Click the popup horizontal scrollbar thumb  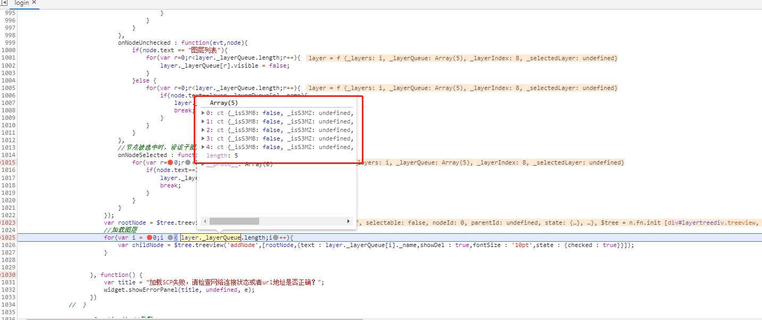tap(234, 221)
